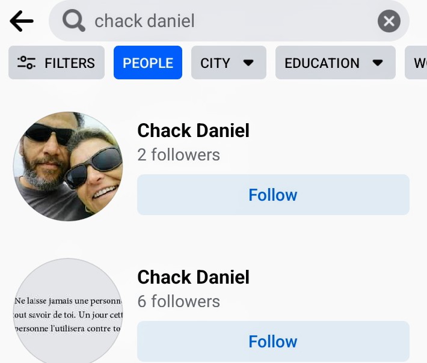Tap the 6 followers text

click(x=179, y=302)
